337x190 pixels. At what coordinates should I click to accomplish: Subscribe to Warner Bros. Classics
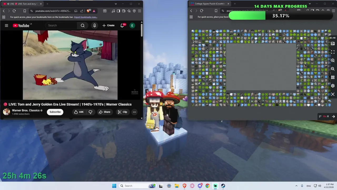pos(55,112)
